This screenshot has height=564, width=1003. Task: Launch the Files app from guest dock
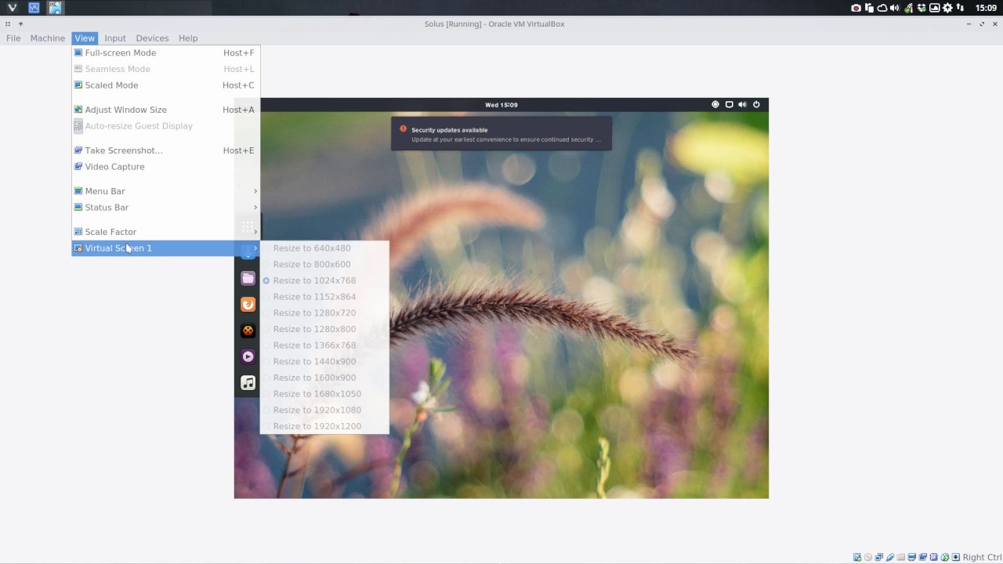[x=248, y=278]
